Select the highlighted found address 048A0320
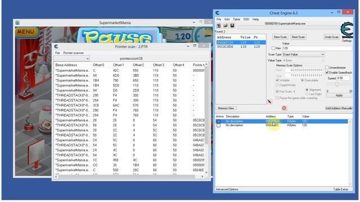This screenshot has height=202, width=360. [x=241, y=43]
